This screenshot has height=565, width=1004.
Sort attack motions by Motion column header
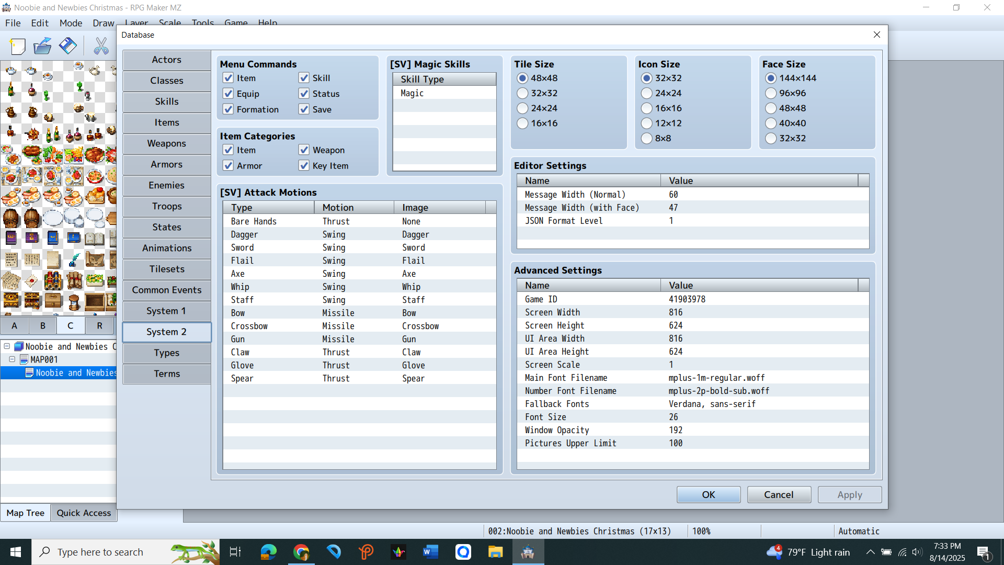pyautogui.click(x=354, y=208)
